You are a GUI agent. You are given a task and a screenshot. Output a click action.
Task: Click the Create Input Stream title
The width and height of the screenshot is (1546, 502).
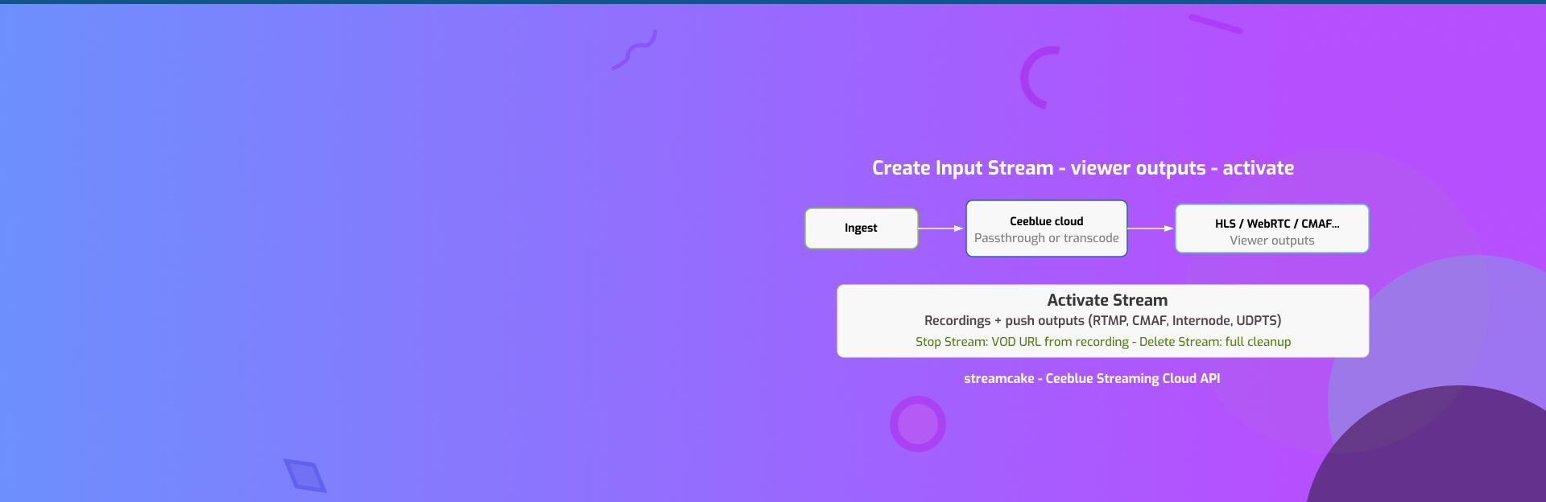(x=1082, y=168)
